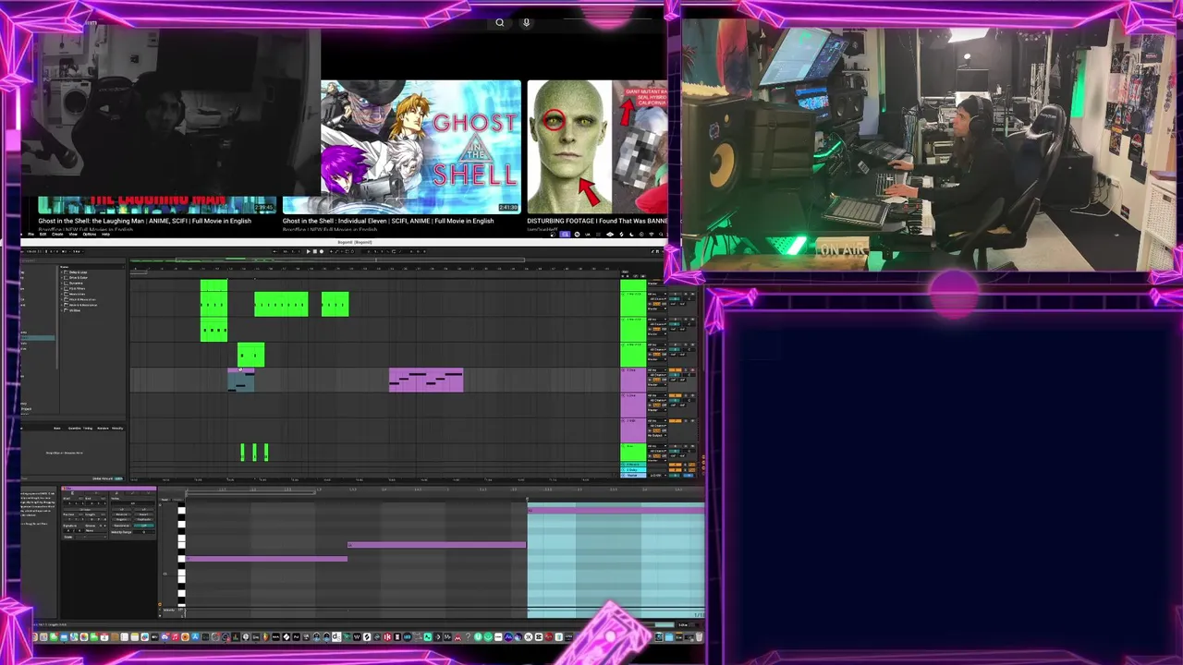This screenshot has height=665, width=1183.
Task: Select the widest green clip on top track
Action: 281,304
